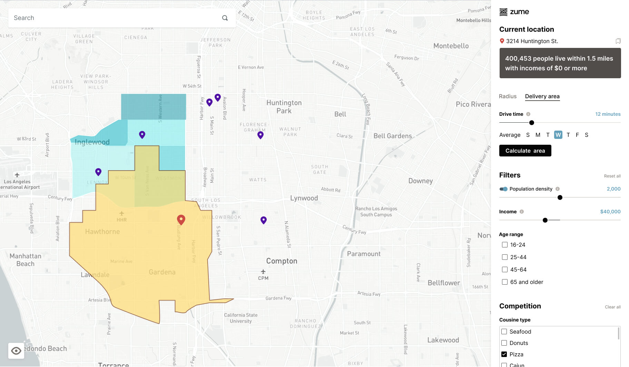Click the Los Angeles International Airport icon
Image resolution: width=629 pixels, height=367 pixels.
(17, 175)
